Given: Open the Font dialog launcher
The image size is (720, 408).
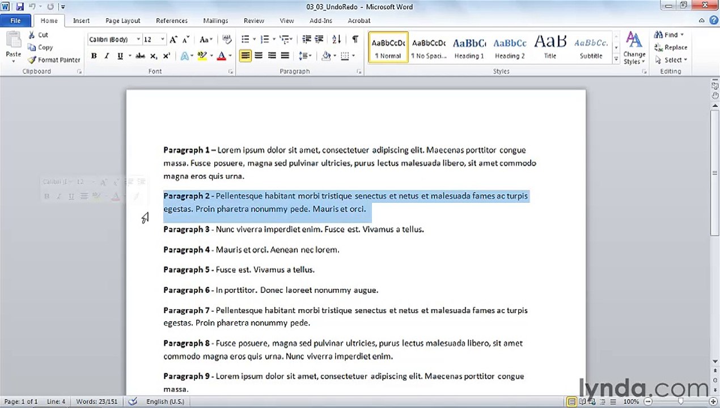Looking at the screenshot, I should [231, 72].
